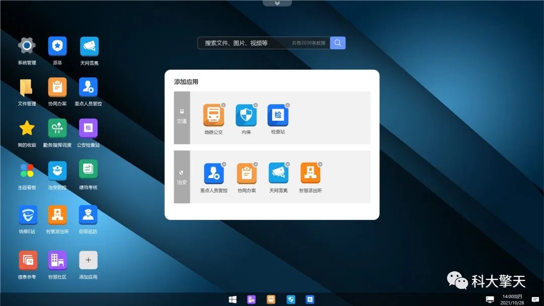Select 地铁公交 icon in 添加应用 dialog
The height and width of the screenshot is (306, 544).
(214, 115)
